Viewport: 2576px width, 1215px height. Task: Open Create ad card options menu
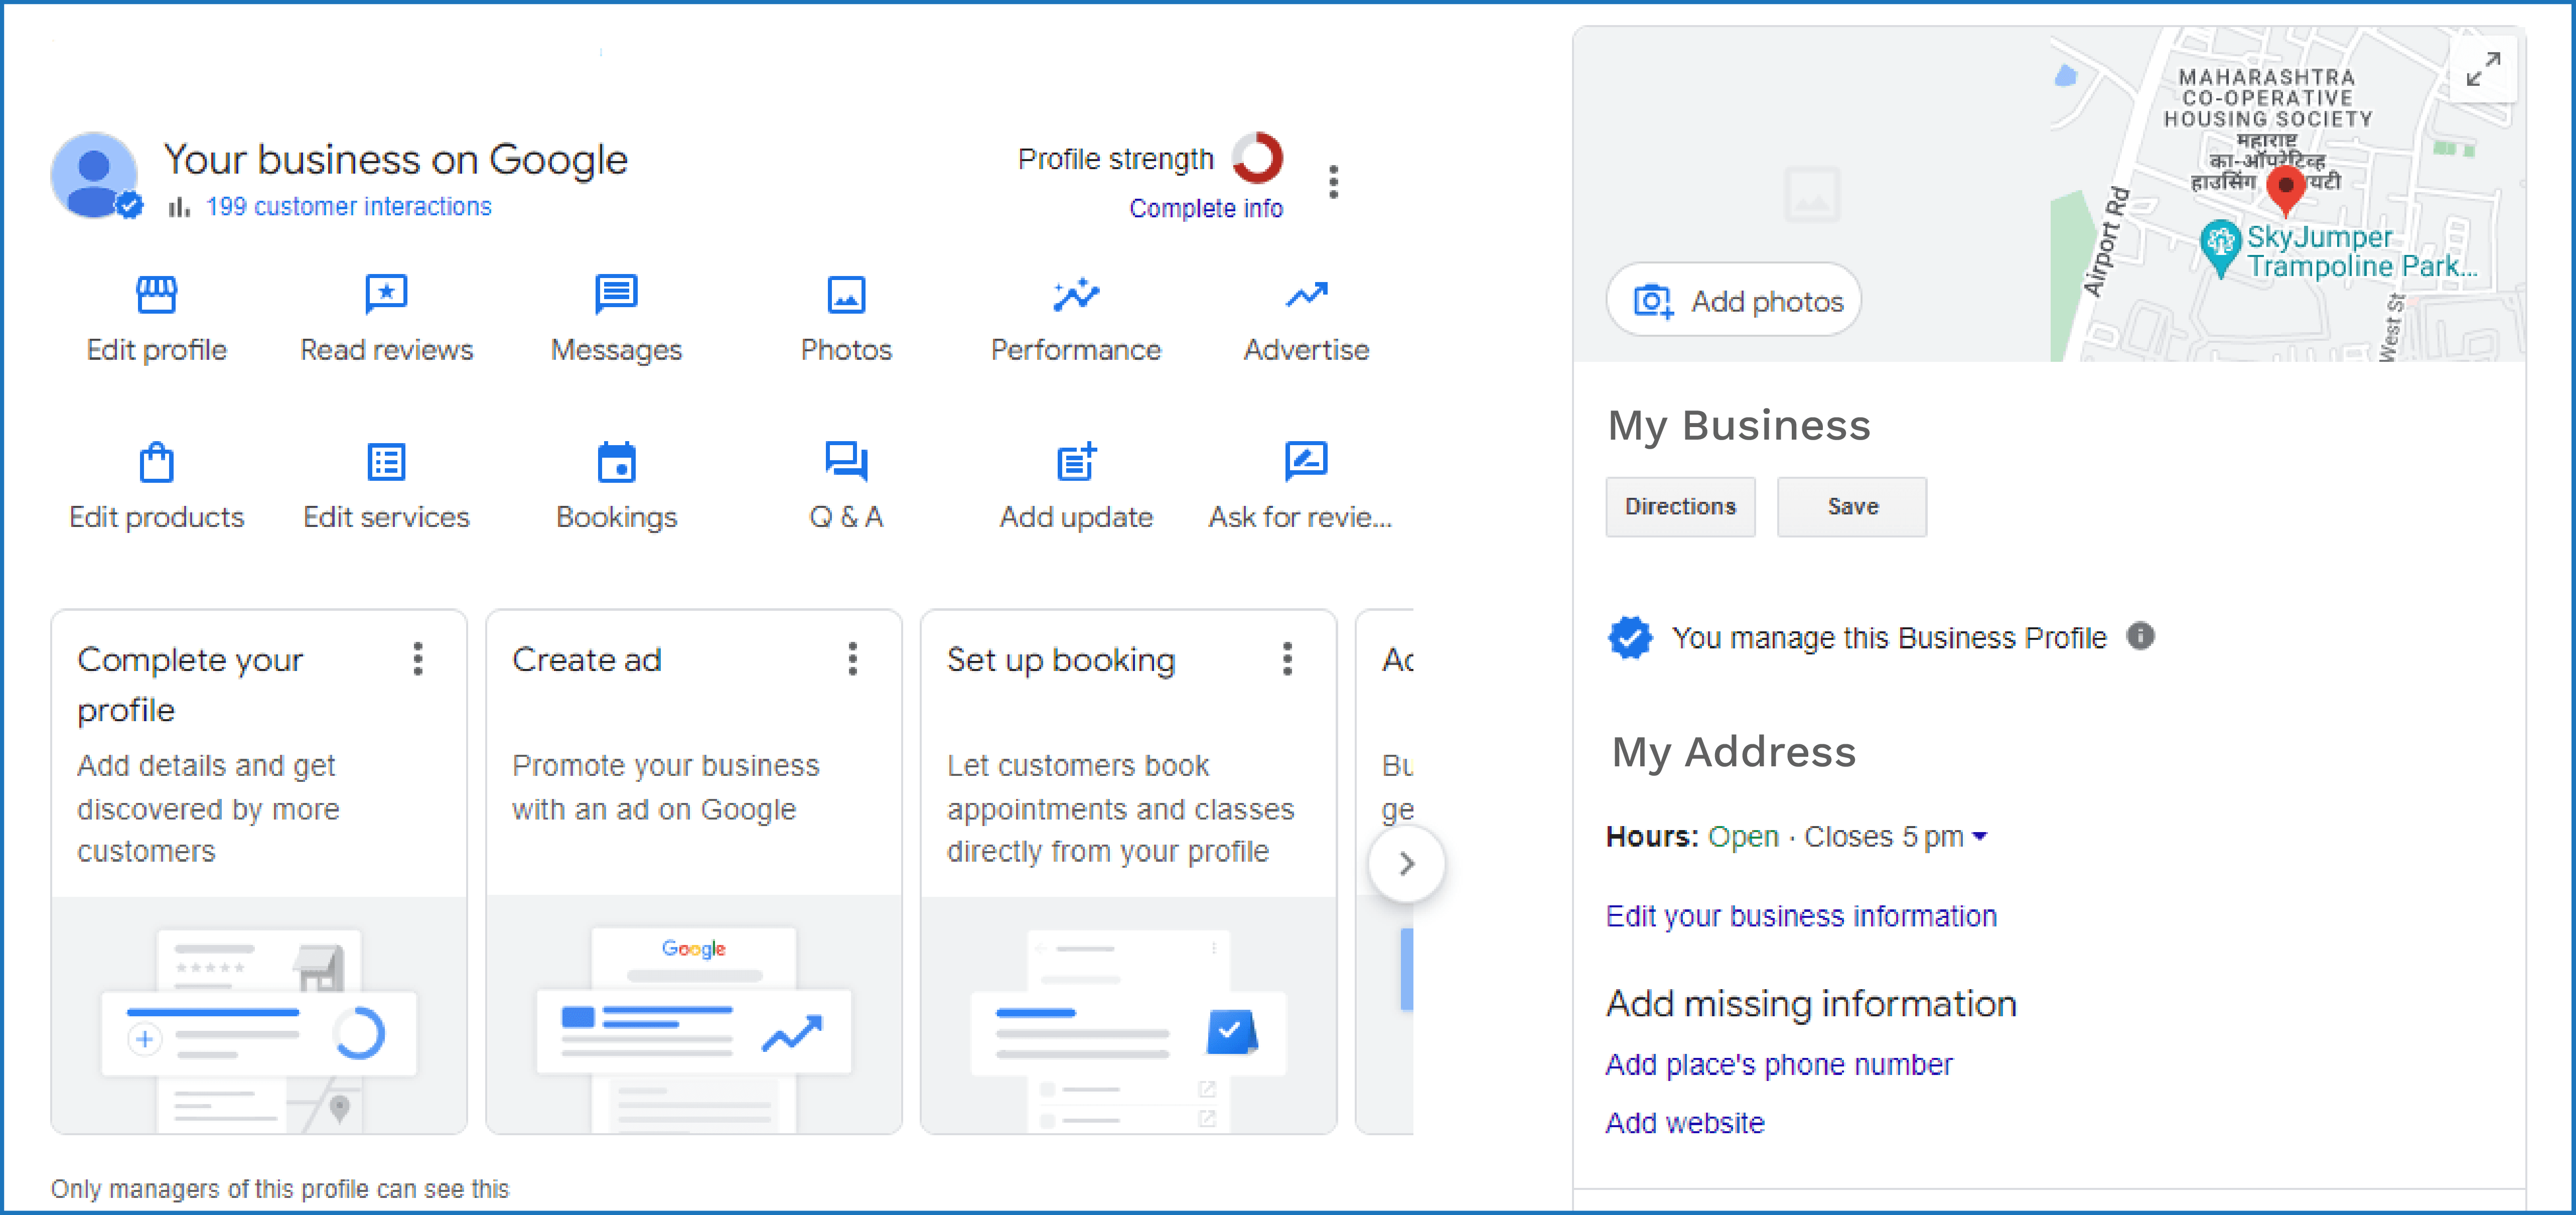pos(853,659)
